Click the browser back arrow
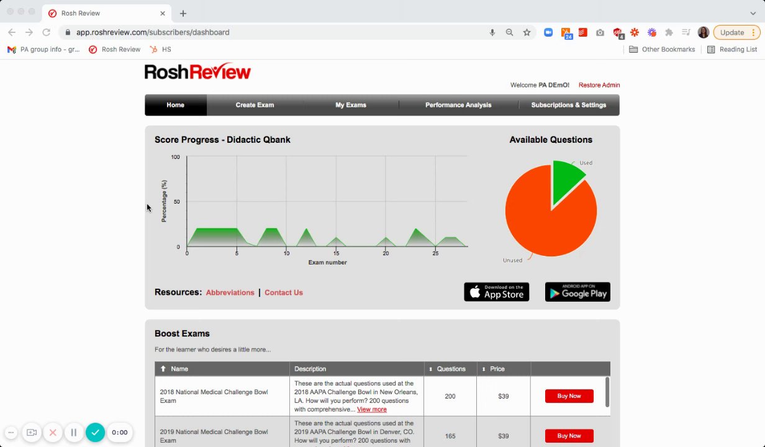 [x=12, y=32]
